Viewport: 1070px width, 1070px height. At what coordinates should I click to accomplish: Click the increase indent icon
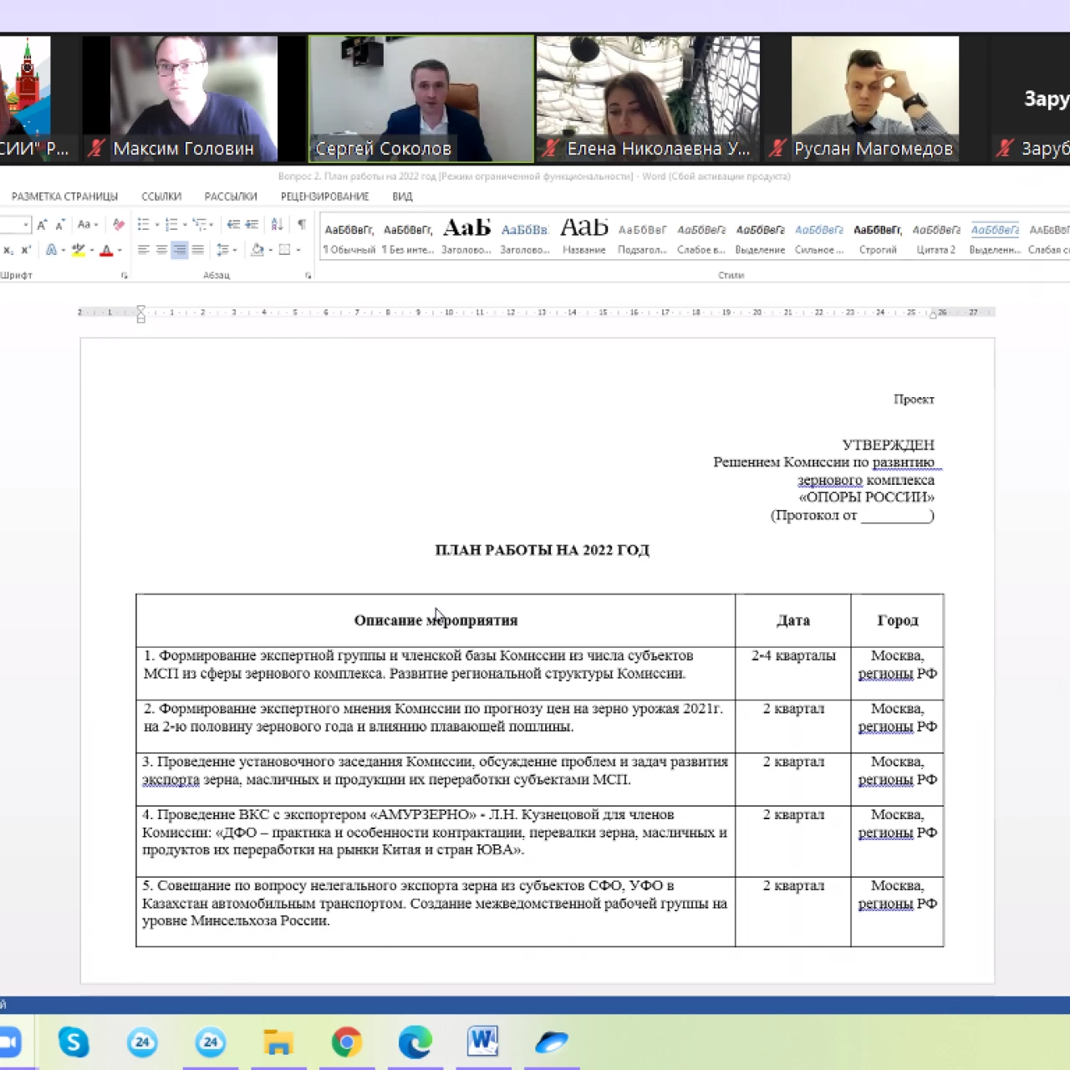[252, 224]
